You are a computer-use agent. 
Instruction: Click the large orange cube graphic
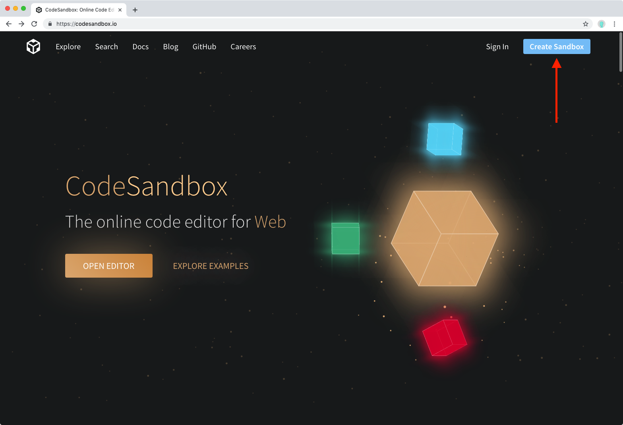(445, 238)
